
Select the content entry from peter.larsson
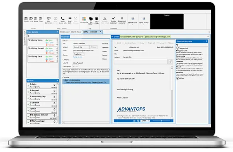[x=86, y=81]
